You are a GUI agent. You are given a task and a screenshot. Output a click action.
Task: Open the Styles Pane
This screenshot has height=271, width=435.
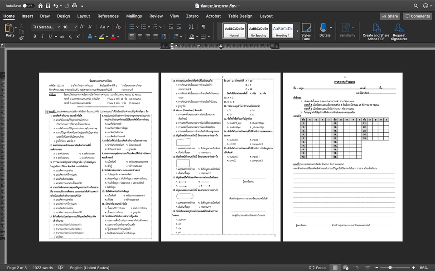[x=306, y=32]
